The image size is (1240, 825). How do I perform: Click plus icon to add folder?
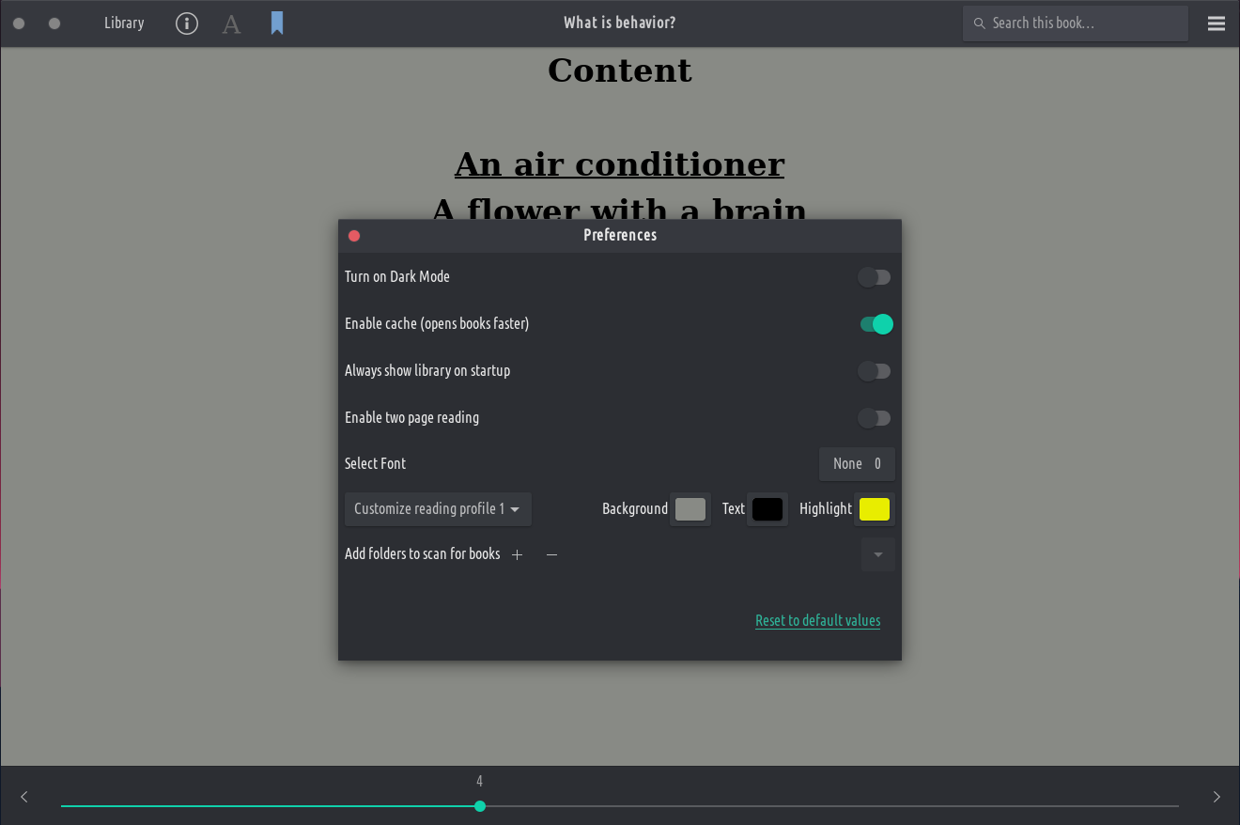click(517, 554)
